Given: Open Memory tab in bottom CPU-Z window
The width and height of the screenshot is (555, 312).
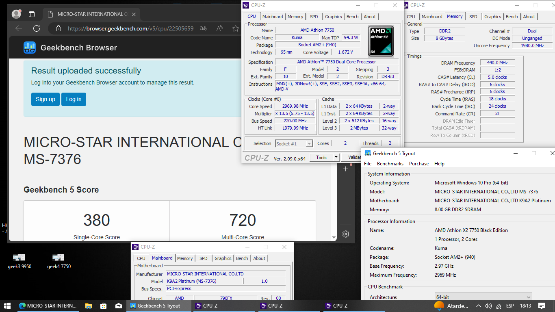Looking at the screenshot, I should click(x=185, y=258).
